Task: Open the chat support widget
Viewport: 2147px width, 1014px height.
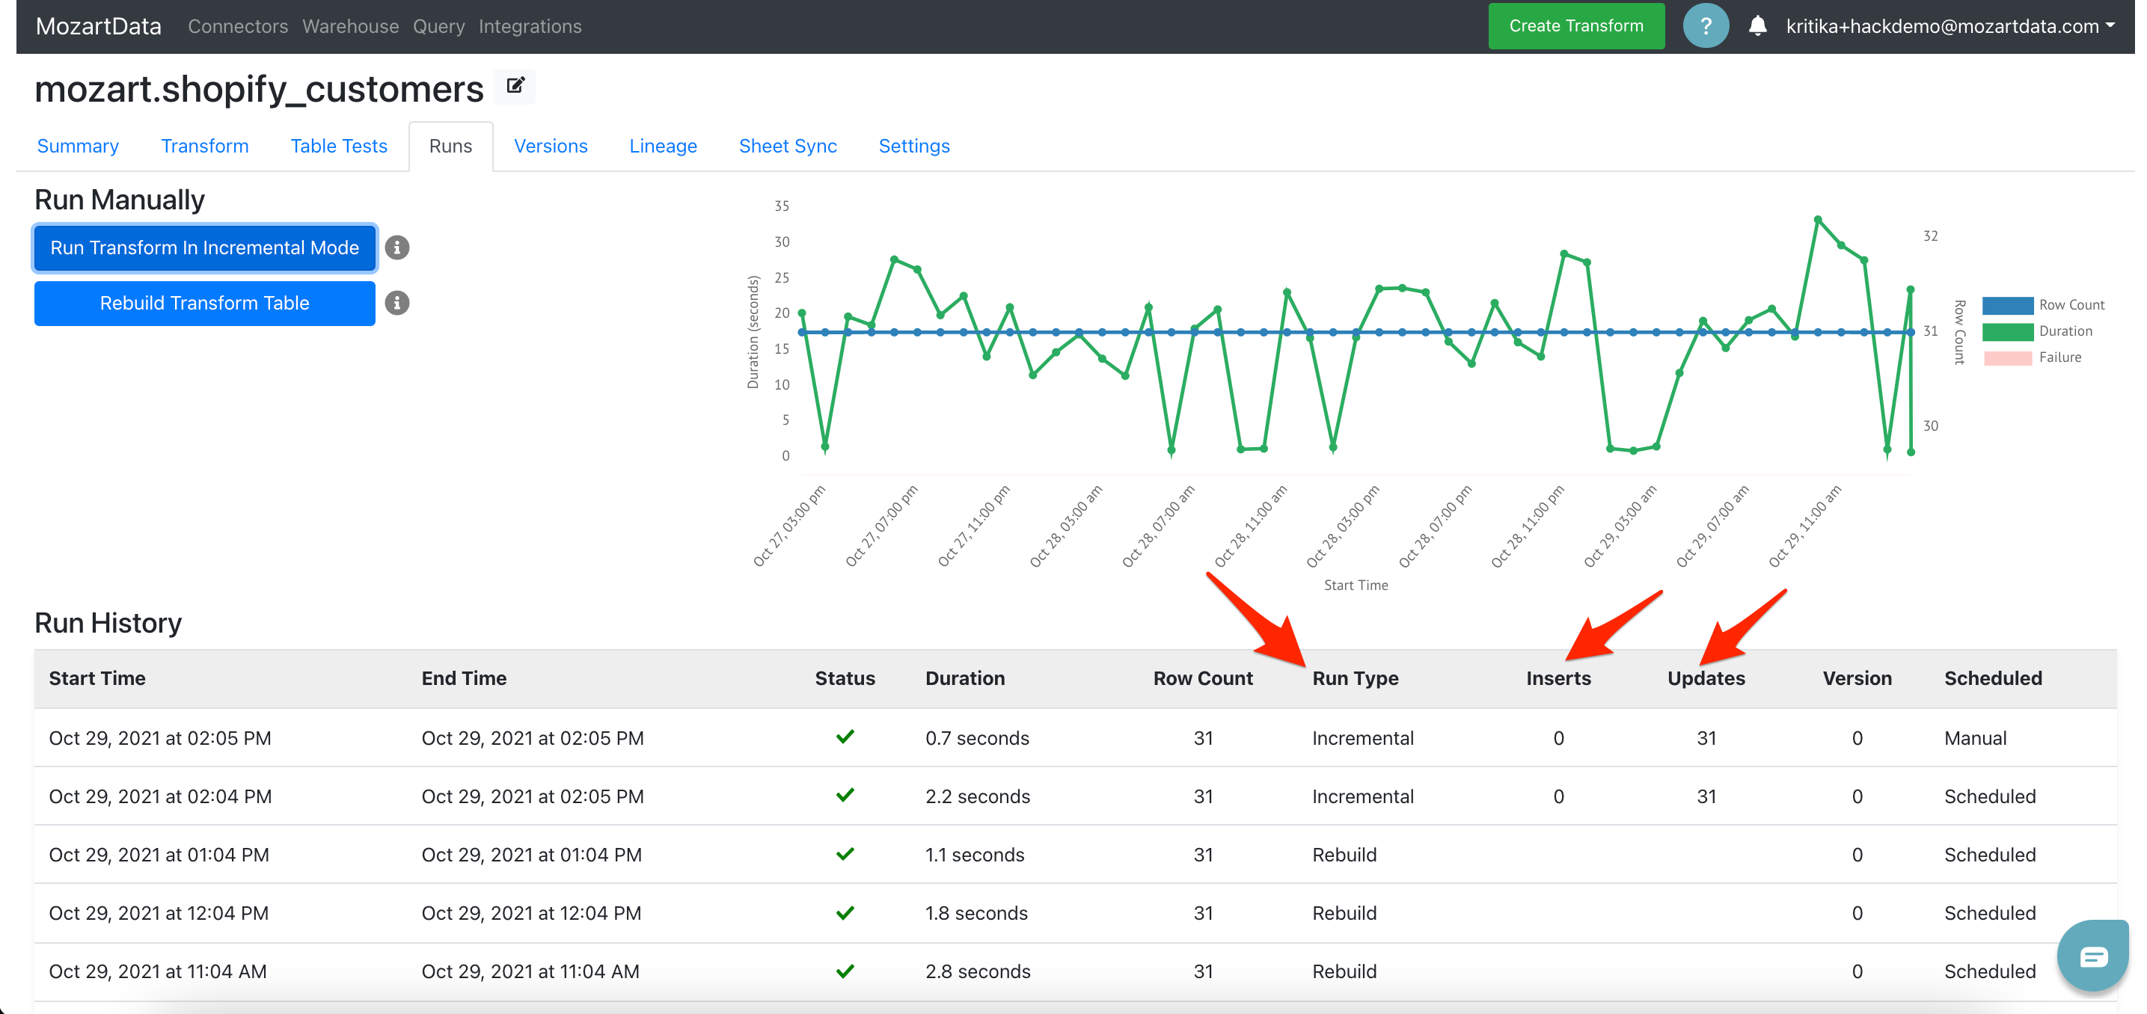Action: [x=2093, y=956]
